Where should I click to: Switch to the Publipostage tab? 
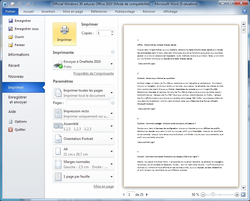pos(125,12)
